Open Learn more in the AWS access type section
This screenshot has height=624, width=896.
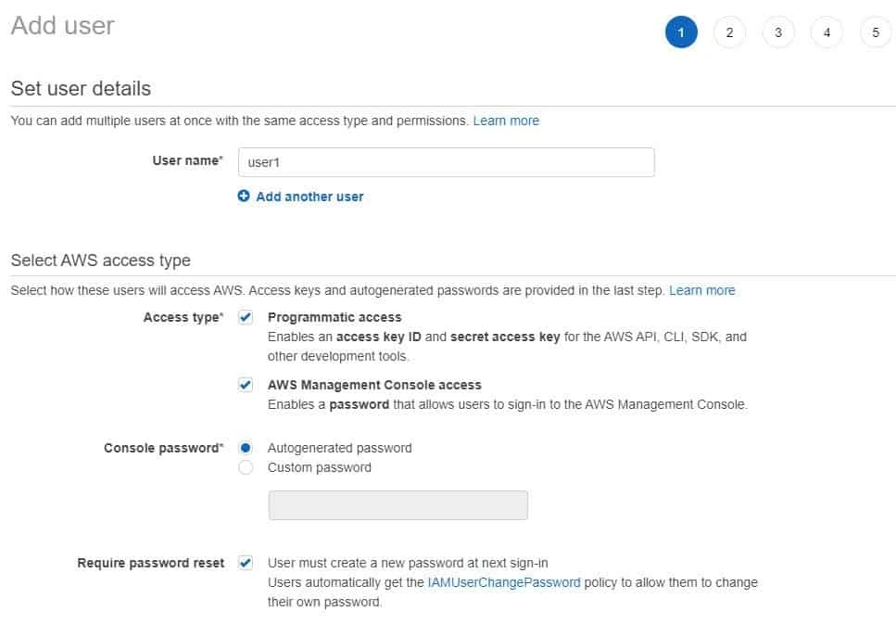702,290
